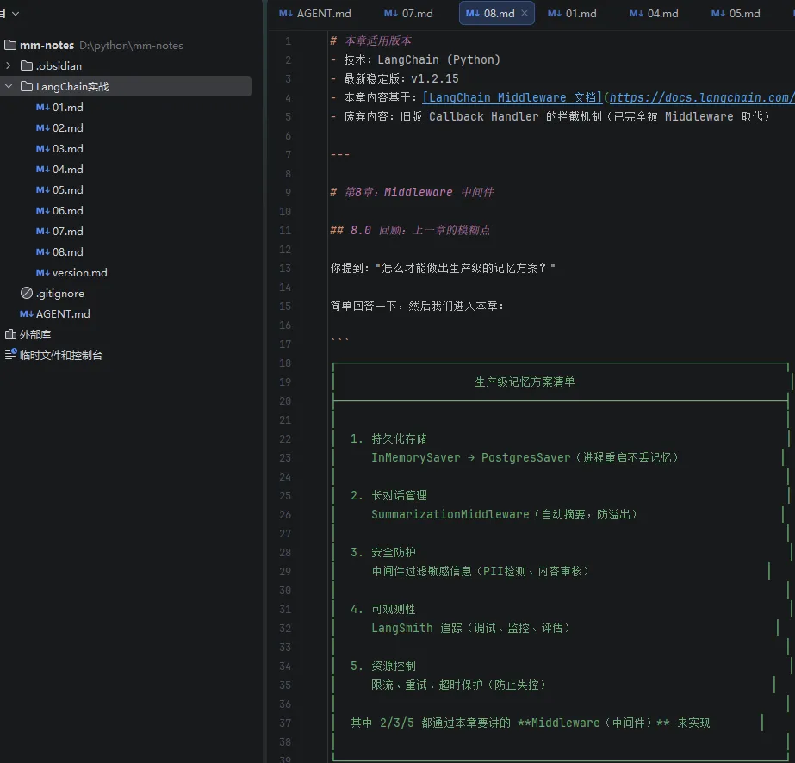Expand the .obsidian folder chevron
Viewport: 795px width, 763px height.
(8, 66)
